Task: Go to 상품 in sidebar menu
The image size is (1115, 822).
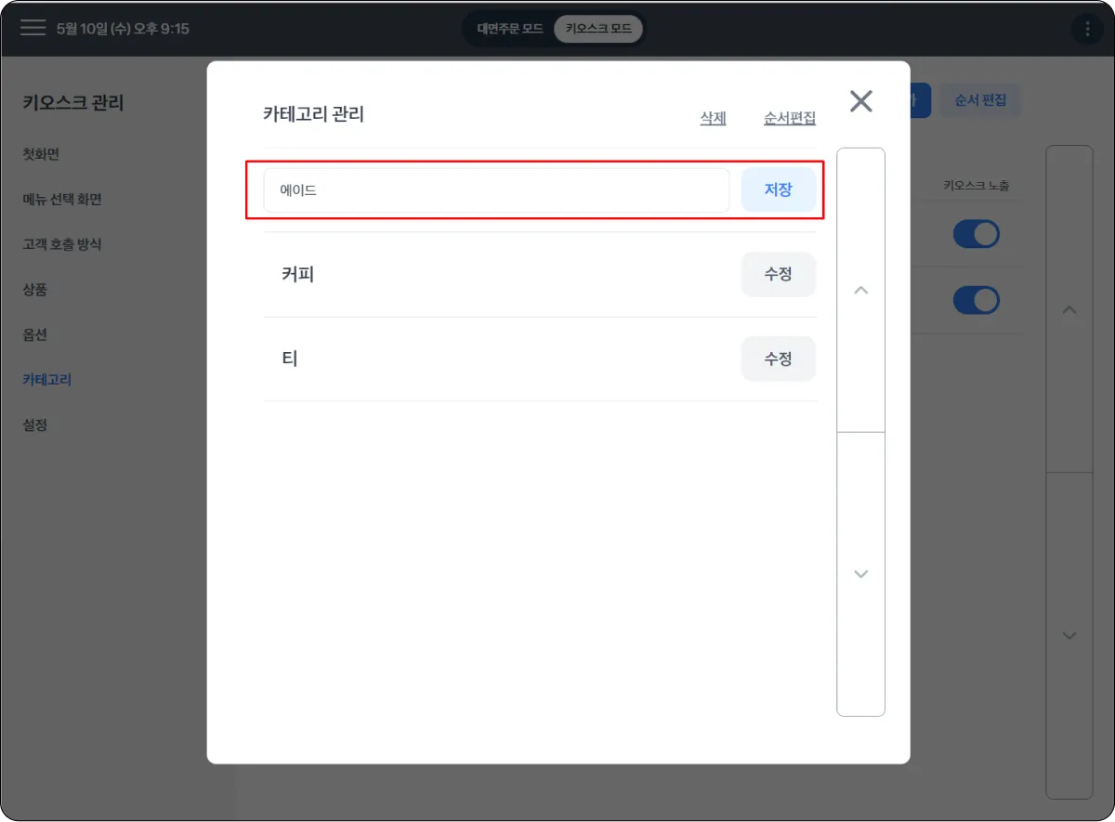Action: pyautogui.click(x=35, y=290)
